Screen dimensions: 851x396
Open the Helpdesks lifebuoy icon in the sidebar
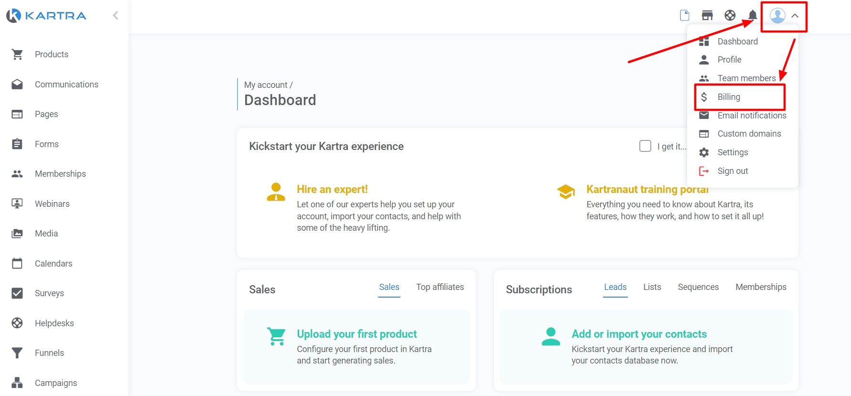point(17,323)
